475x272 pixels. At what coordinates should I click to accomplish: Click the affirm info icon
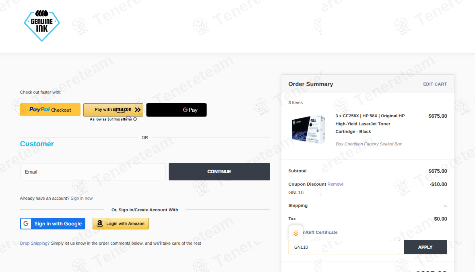click(135, 119)
